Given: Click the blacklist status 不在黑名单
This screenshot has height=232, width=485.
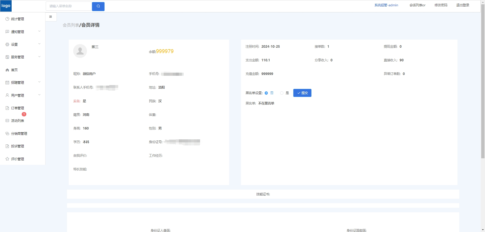Looking at the screenshot, I should tap(266, 103).
